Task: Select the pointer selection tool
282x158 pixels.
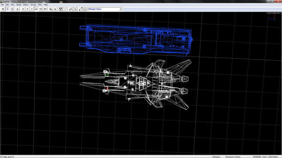Action: [3, 9]
